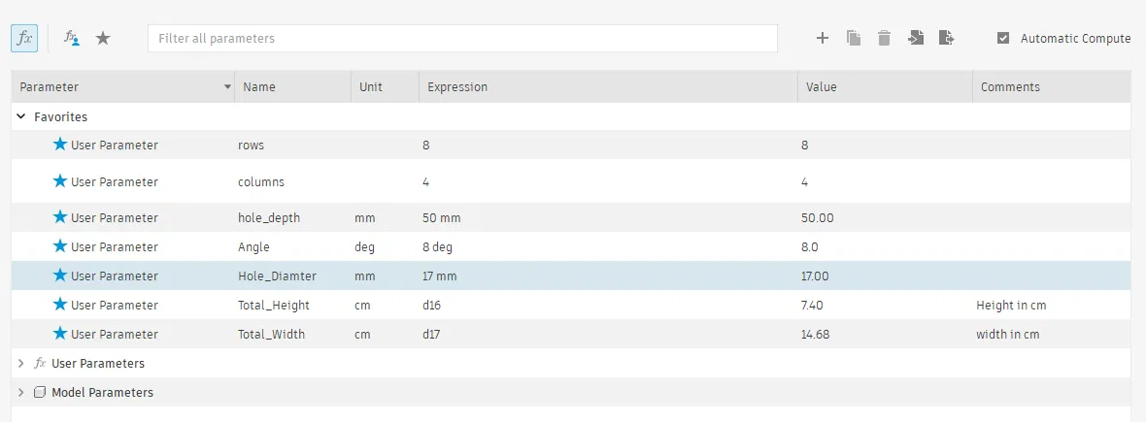This screenshot has height=422, width=1146.
Task: Open the Parameter column dropdown arrow
Action: (x=227, y=86)
